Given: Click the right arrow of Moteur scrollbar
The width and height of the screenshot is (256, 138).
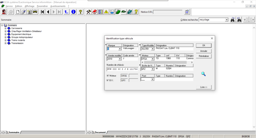Looking at the screenshot, I should [192, 62].
